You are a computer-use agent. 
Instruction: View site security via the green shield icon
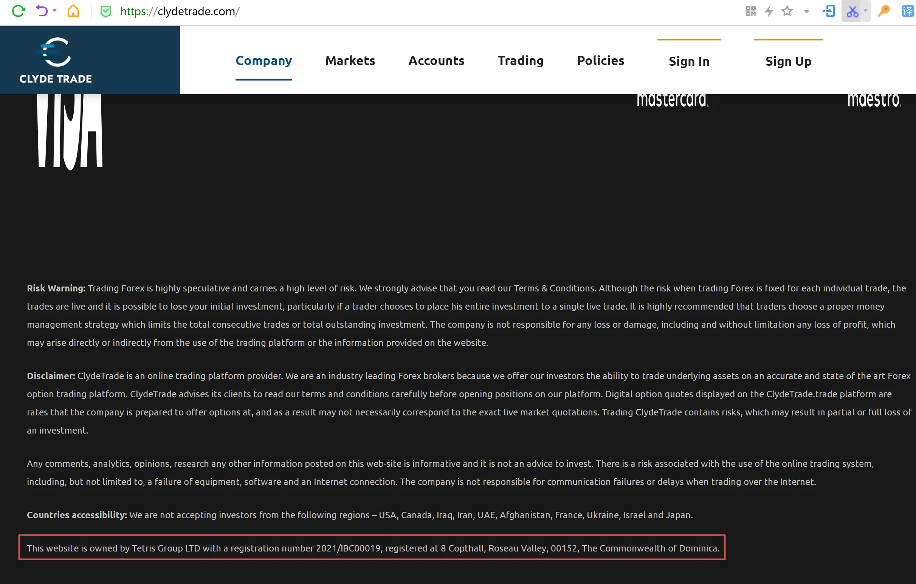pos(106,11)
